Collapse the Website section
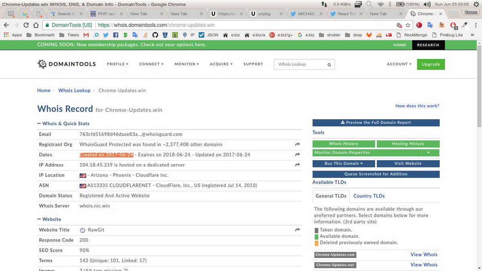The image size is (482, 271). [49, 219]
